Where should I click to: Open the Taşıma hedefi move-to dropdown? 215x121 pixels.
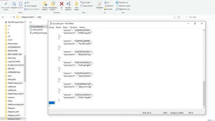pyautogui.click(x=45, y=9)
